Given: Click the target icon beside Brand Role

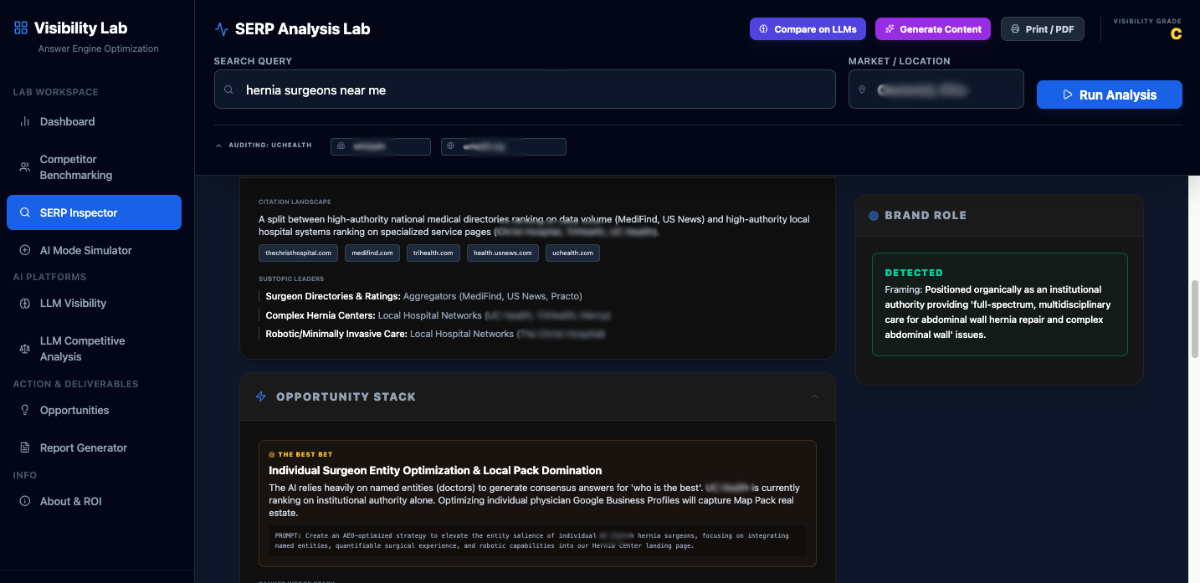Looking at the screenshot, I should (x=874, y=215).
